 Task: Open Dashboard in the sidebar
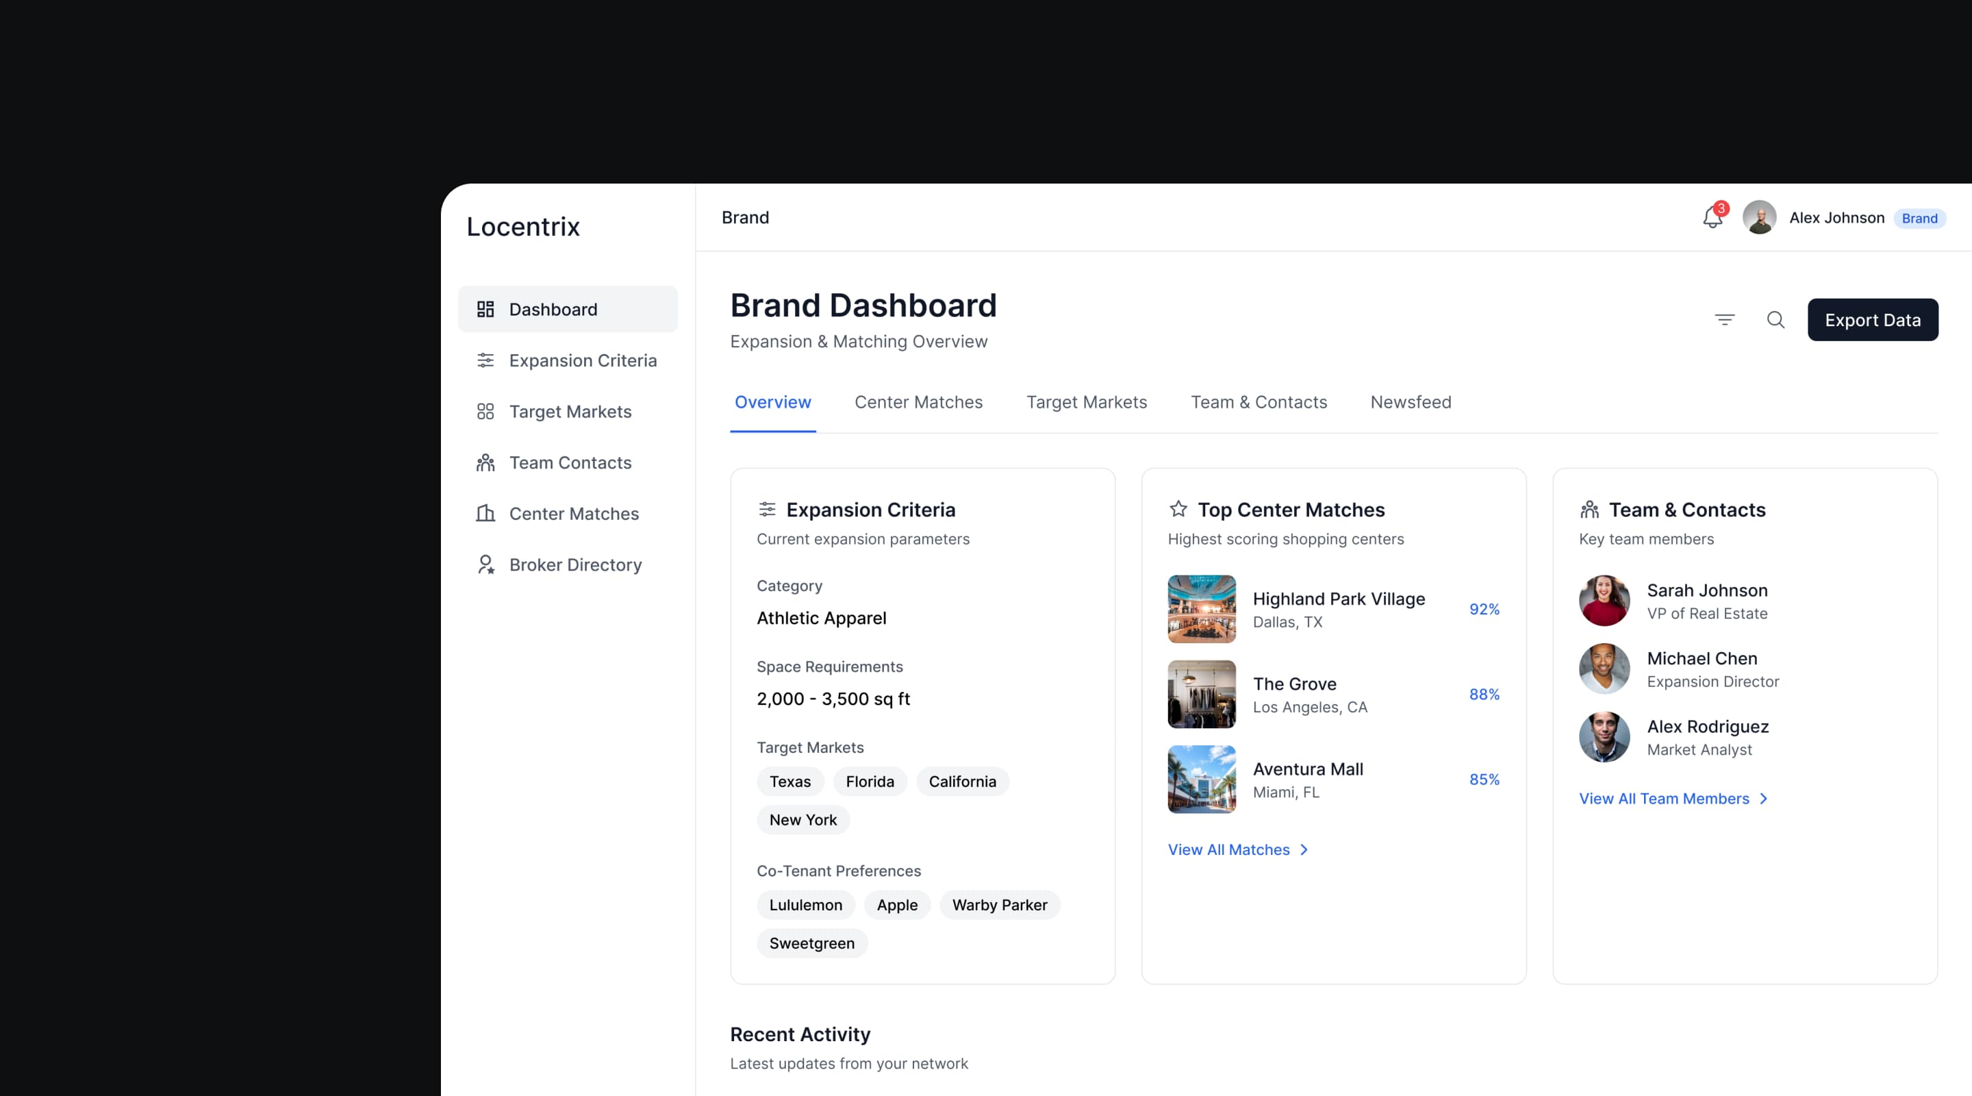(567, 310)
